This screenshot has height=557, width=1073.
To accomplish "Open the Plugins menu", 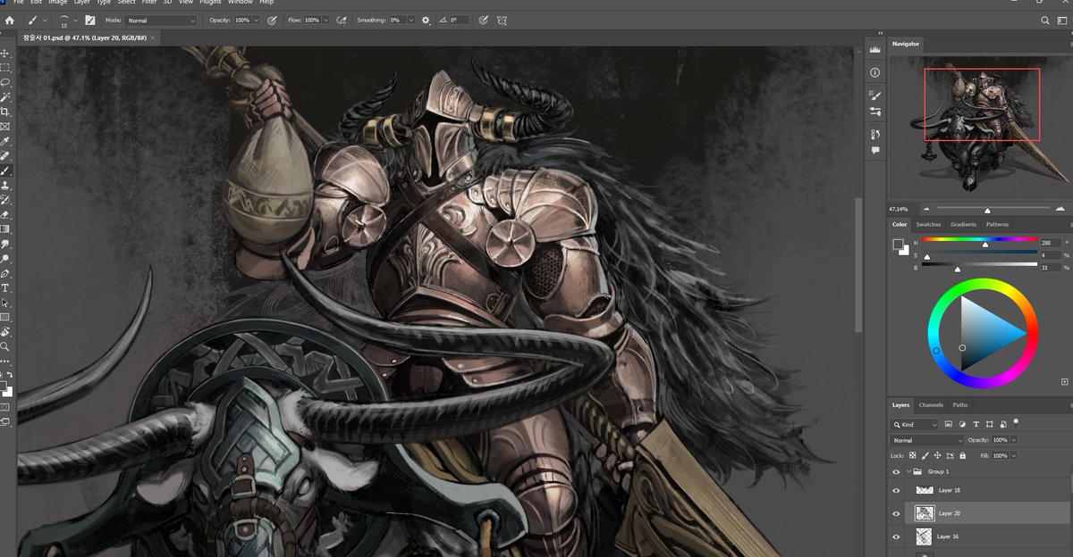I will coord(210,3).
